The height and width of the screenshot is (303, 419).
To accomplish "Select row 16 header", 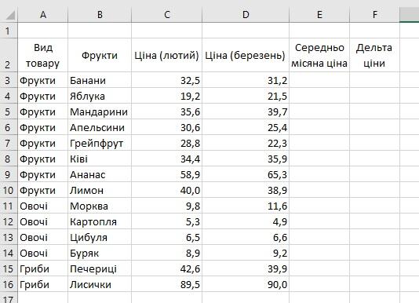I will pyautogui.click(x=9, y=284).
